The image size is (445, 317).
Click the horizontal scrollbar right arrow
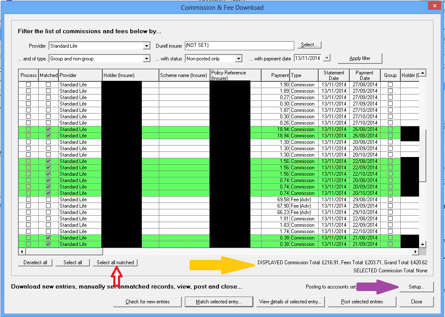click(415, 251)
